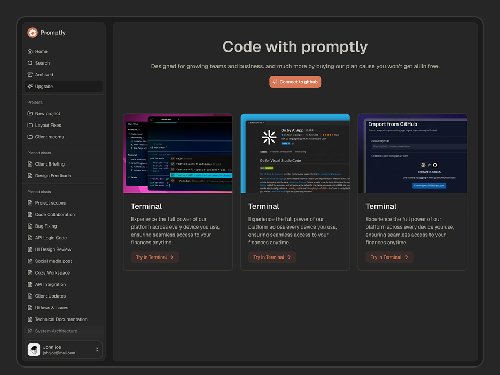The width and height of the screenshot is (500, 375).
Task: Click the Archived box icon
Action: pos(30,75)
